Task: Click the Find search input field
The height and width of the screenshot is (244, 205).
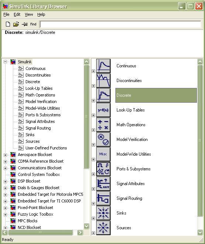Action: point(121,24)
